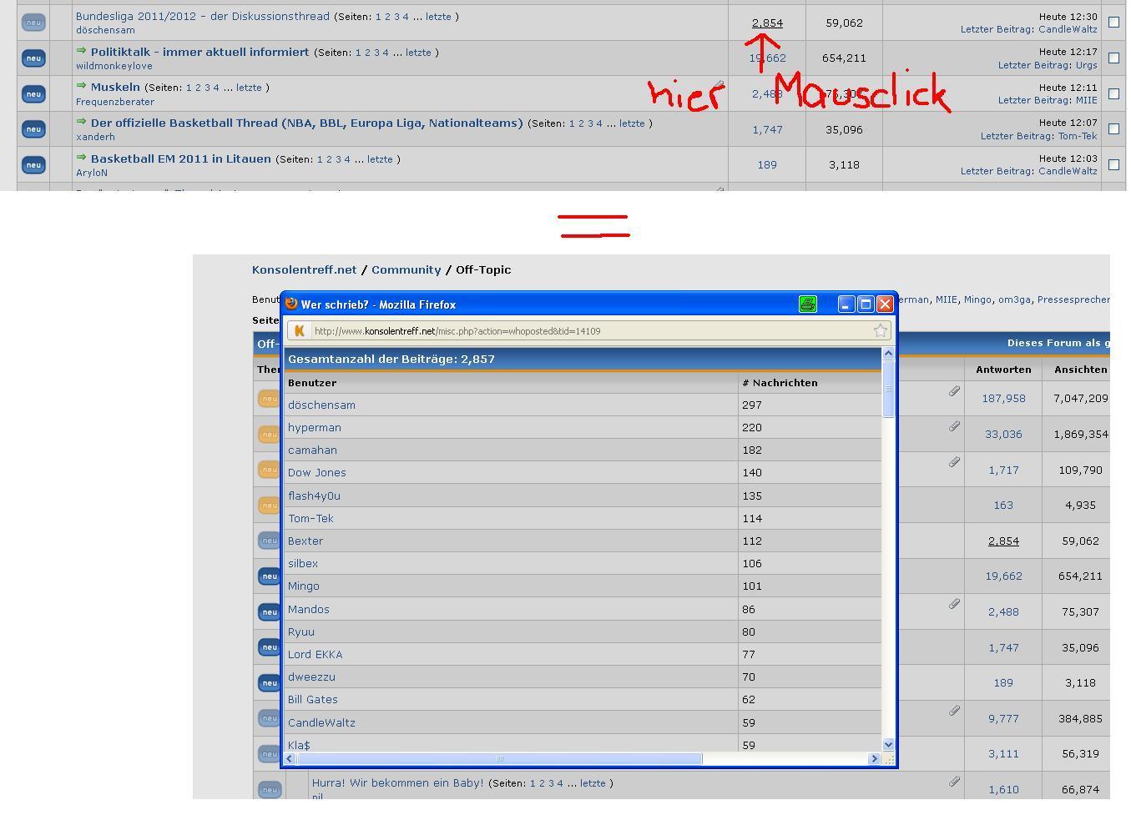Open user CandleWaltz in popup list
This screenshot has height=815, width=1131.
(x=321, y=722)
